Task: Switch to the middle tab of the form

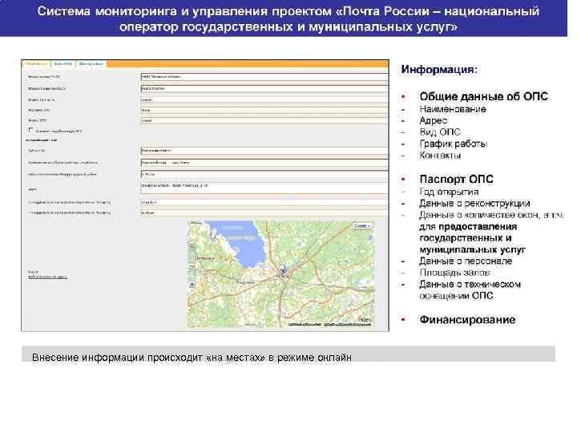Action: click(x=63, y=64)
